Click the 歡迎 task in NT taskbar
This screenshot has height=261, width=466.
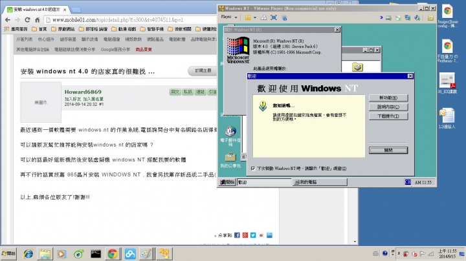264,182
